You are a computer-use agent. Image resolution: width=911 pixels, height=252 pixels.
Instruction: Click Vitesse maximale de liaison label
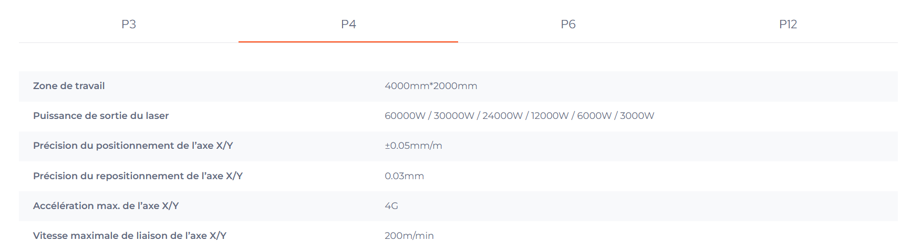pos(130,236)
